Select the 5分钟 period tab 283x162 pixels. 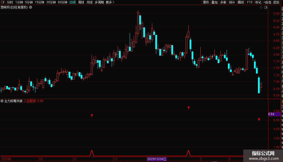coord(29,2)
